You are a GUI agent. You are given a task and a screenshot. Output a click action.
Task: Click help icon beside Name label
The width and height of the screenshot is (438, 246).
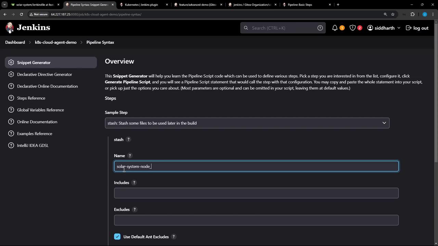130,156
